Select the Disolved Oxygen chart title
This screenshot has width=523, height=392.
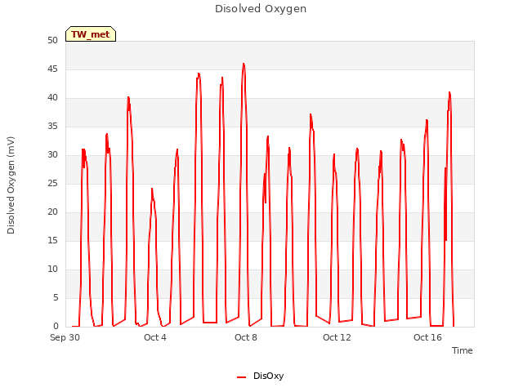click(x=261, y=9)
